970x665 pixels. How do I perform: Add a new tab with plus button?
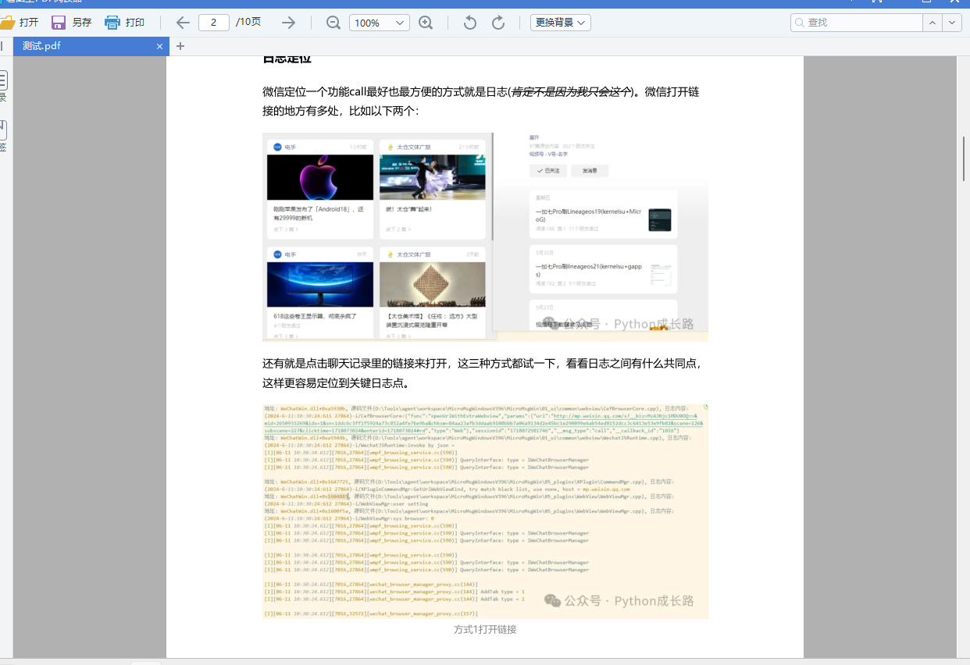(180, 46)
